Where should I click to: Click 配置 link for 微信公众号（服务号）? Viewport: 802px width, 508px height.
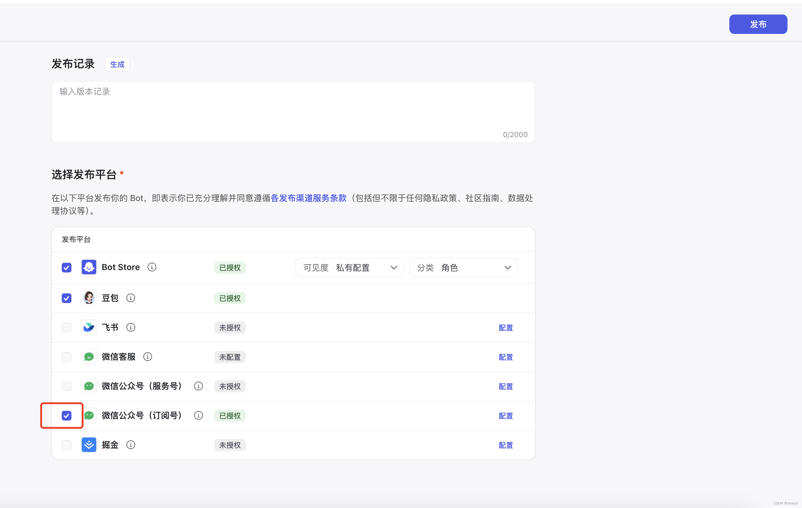point(506,386)
